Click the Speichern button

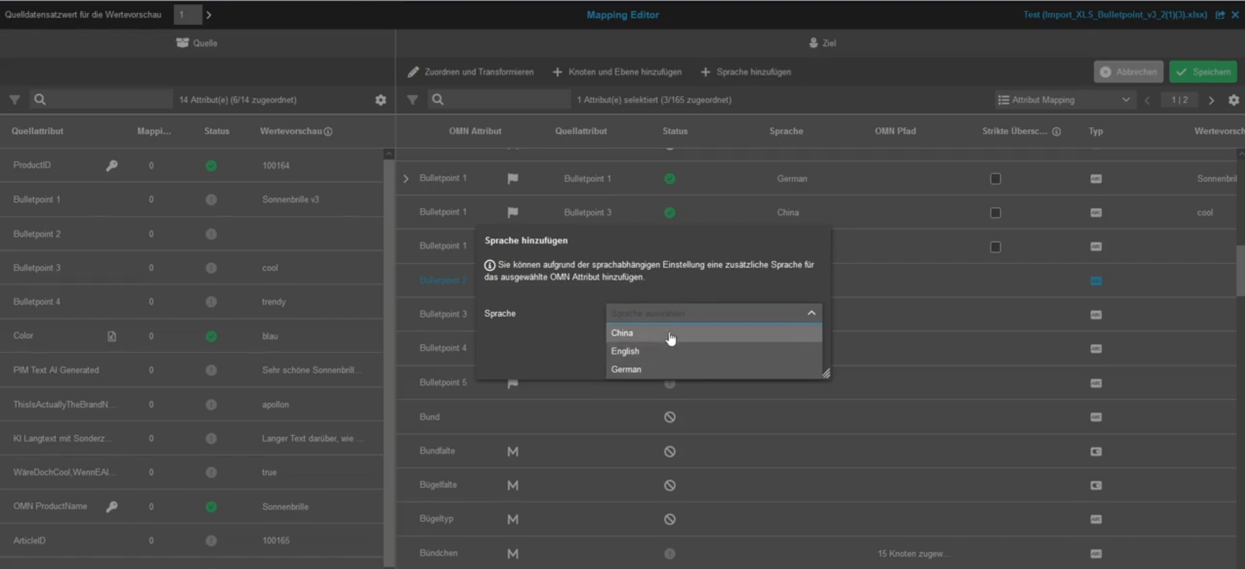pos(1203,72)
